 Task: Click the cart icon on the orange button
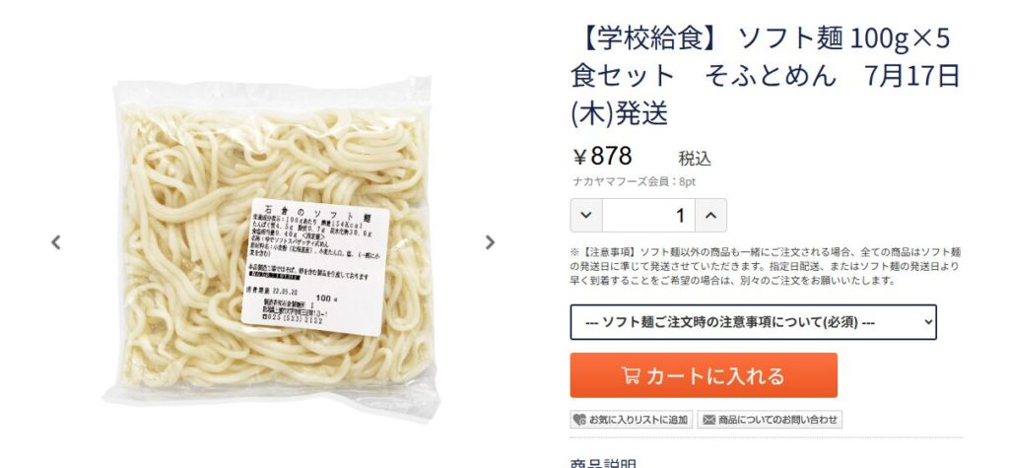[x=631, y=375]
